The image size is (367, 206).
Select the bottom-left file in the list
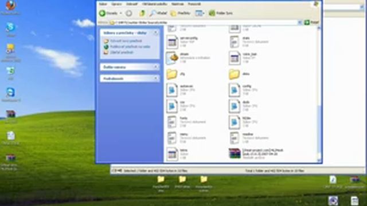pos(172,154)
